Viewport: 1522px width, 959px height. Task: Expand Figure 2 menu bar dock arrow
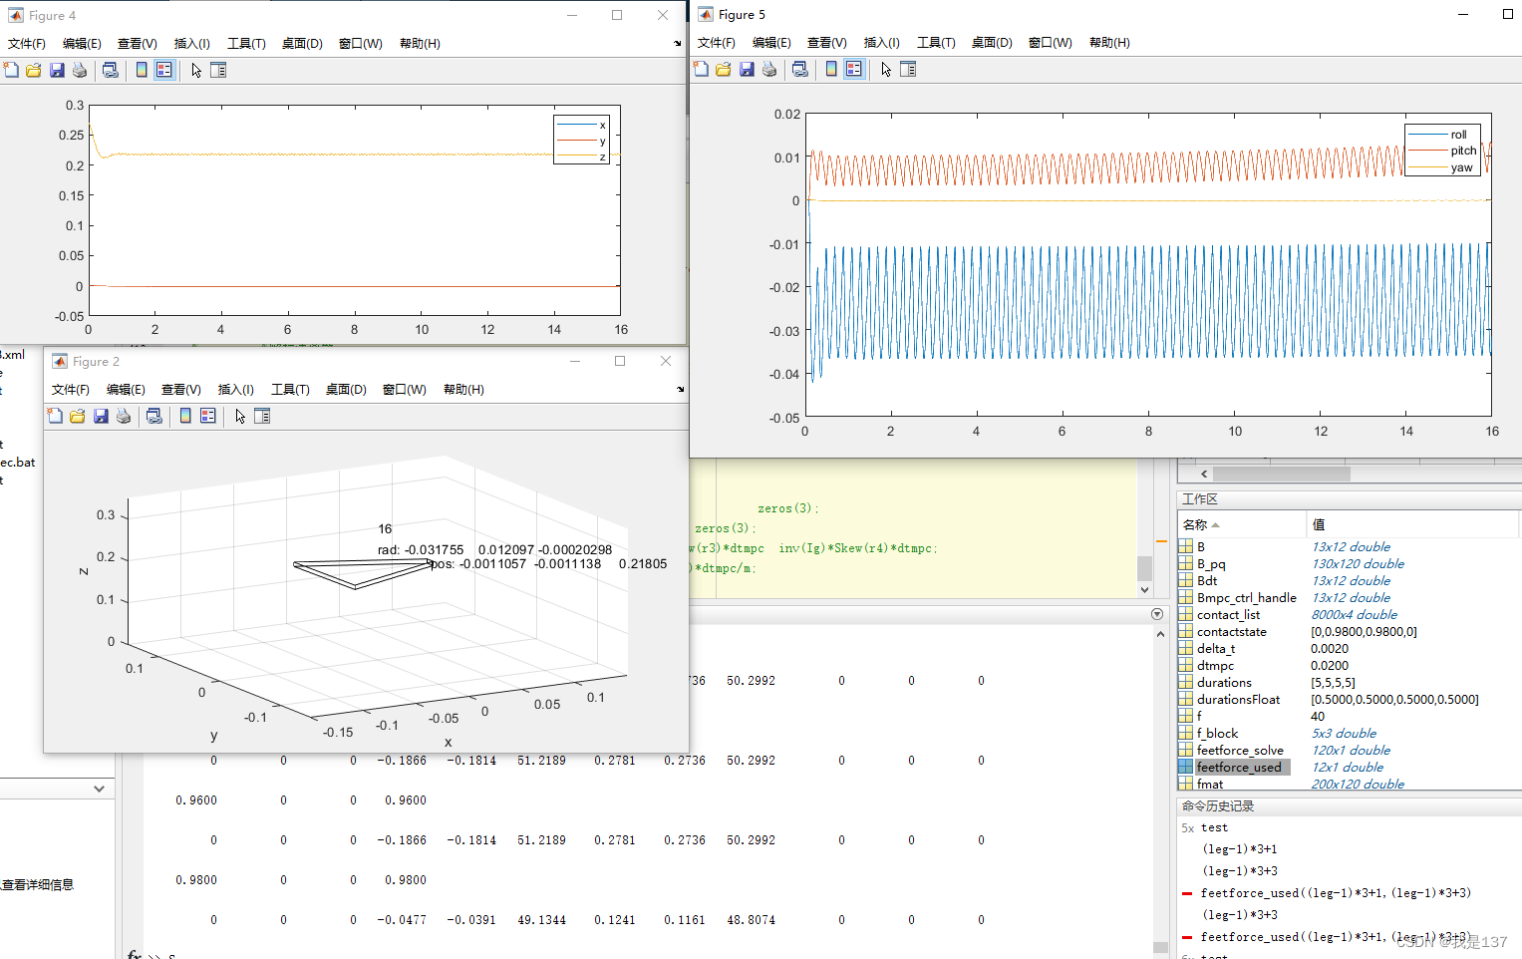681,389
